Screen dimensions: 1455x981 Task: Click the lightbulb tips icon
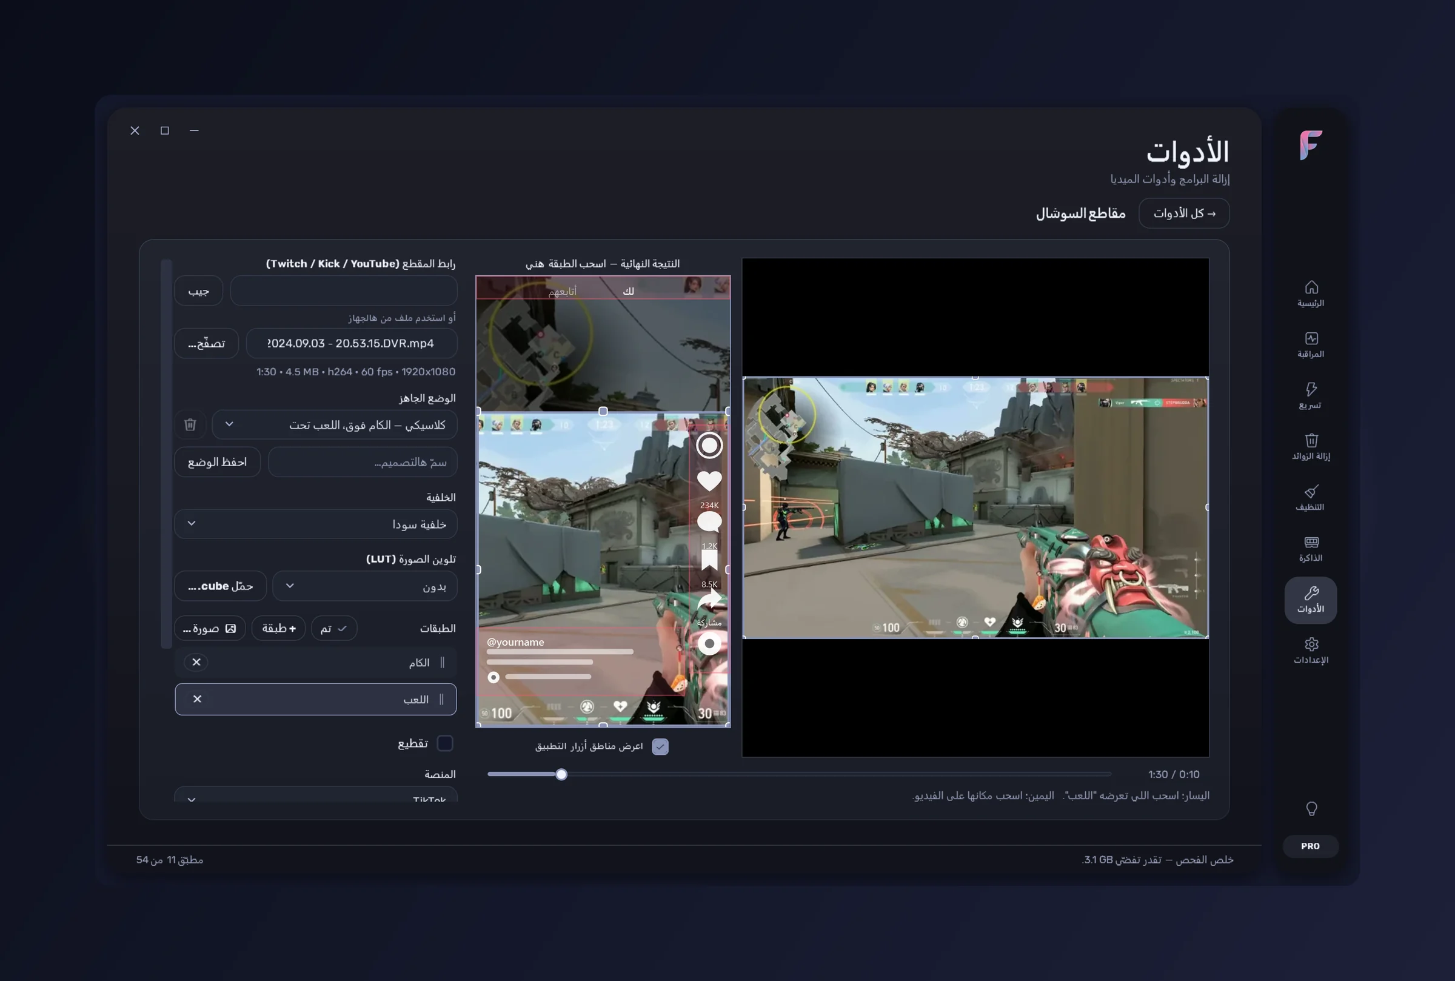coord(1311,809)
